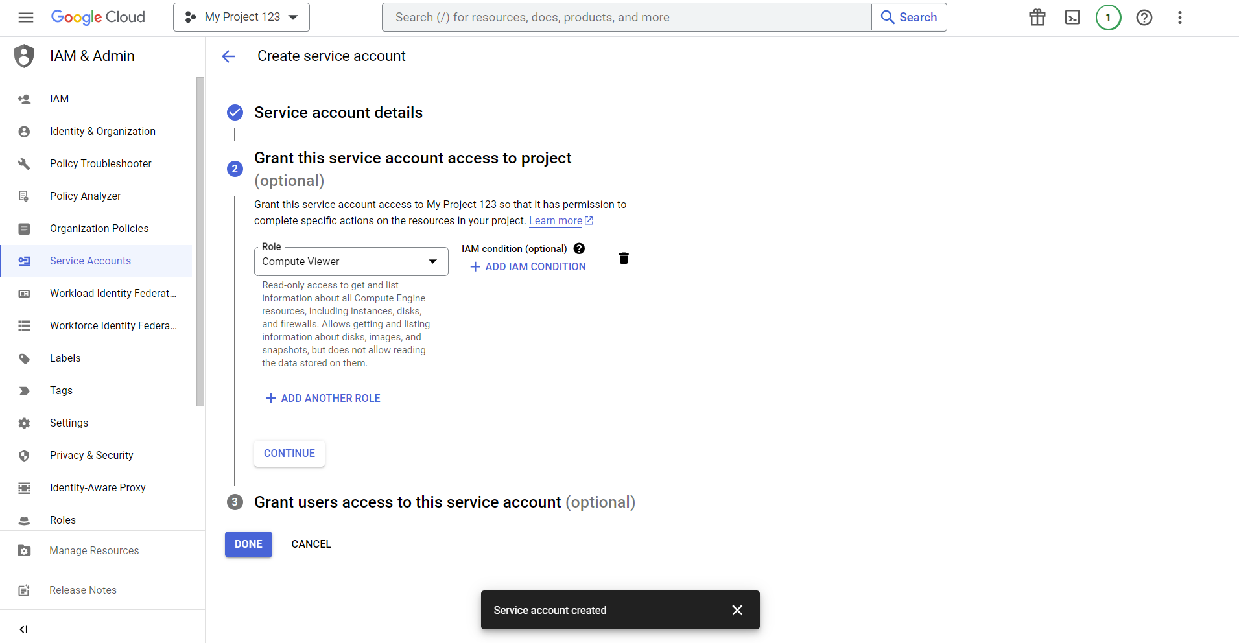The image size is (1239, 643).
Task: Cancel service account creation
Action: point(311,544)
